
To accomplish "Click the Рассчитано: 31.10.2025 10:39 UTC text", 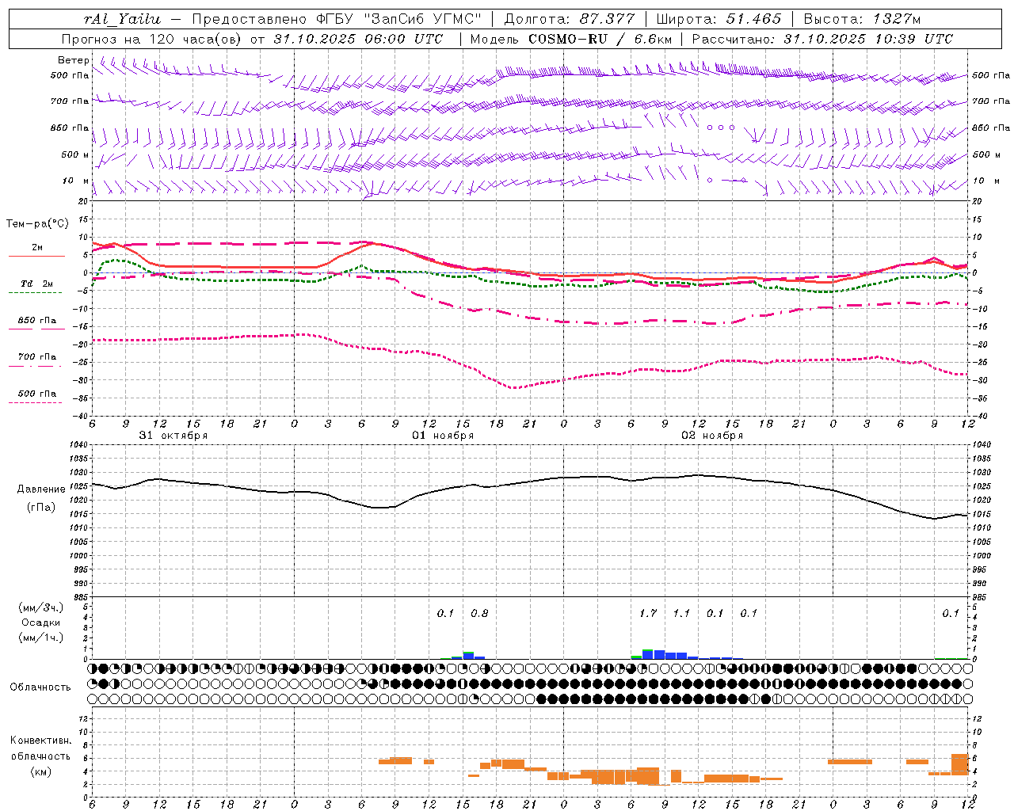I will [x=822, y=39].
